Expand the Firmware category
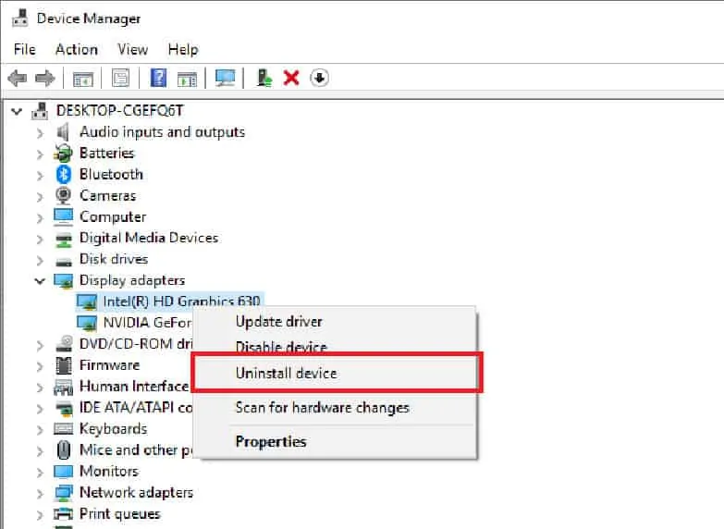Image resolution: width=724 pixels, height=529 pixels. [40, 366]
